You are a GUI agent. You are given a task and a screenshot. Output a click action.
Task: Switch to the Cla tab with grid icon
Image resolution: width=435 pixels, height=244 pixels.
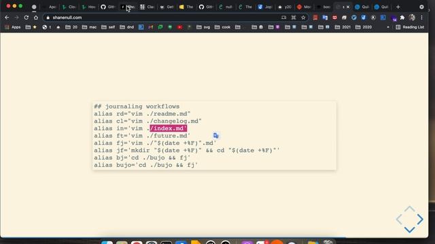(147, 7)
